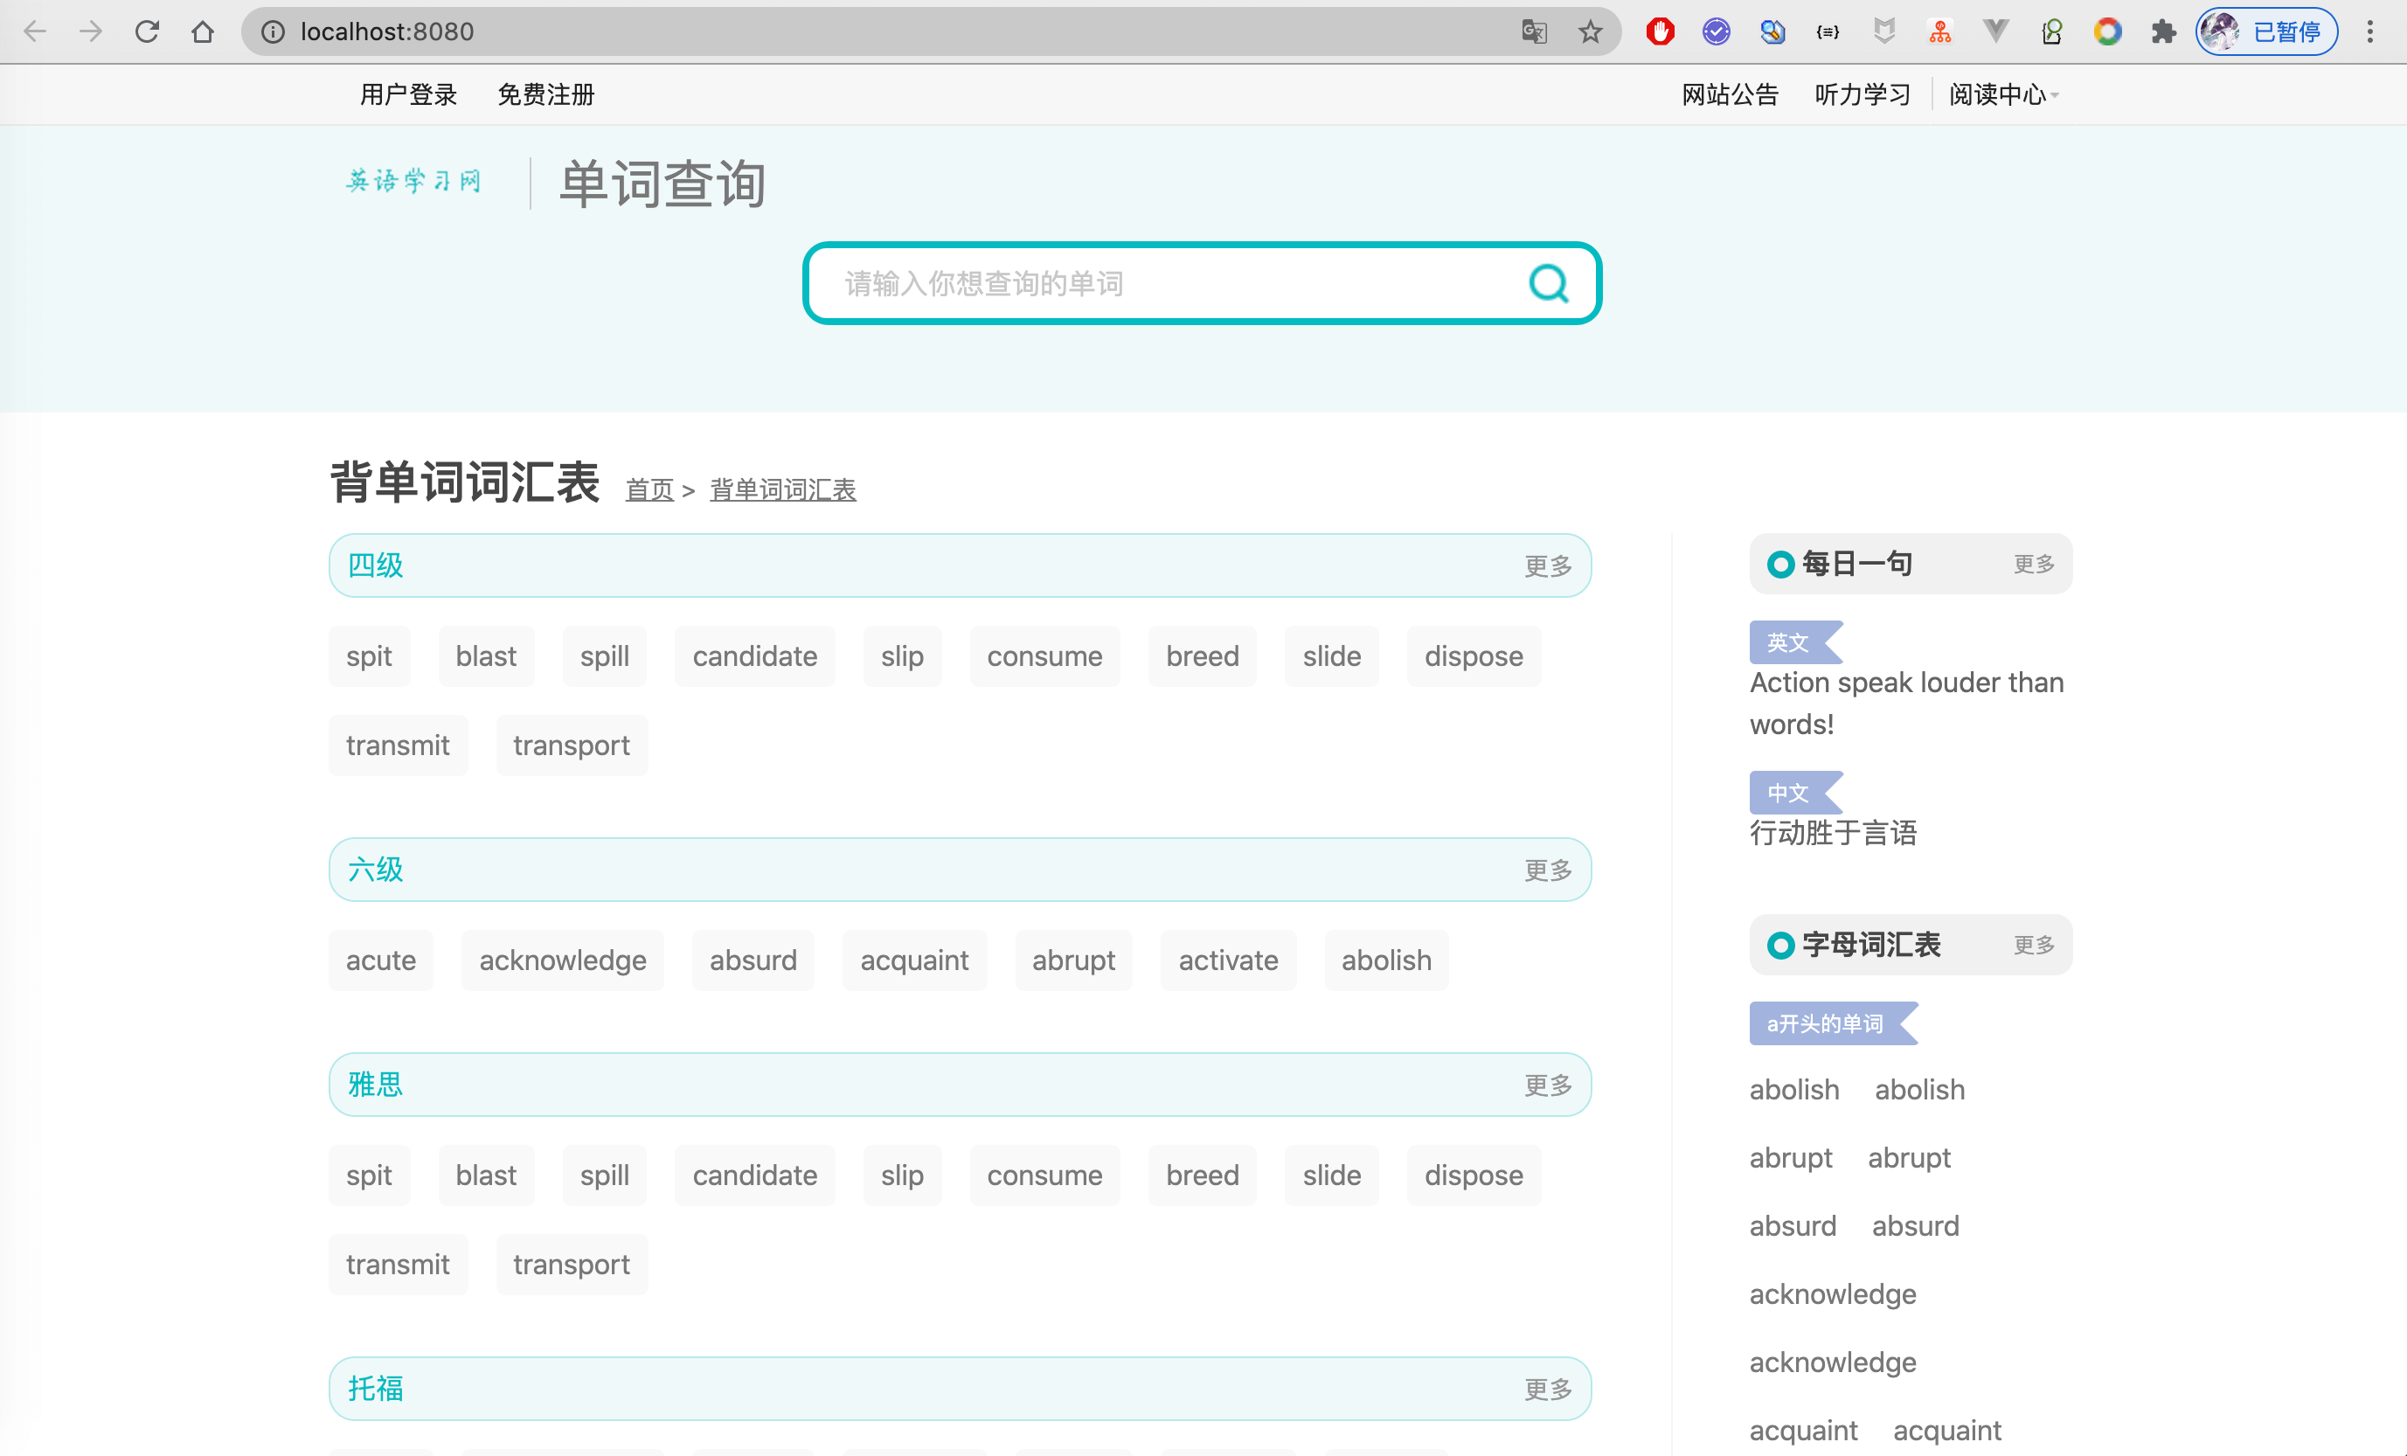Click the 用户登录 link
The height and width of the screenshot is (1456, 2407).
(408, 94)
